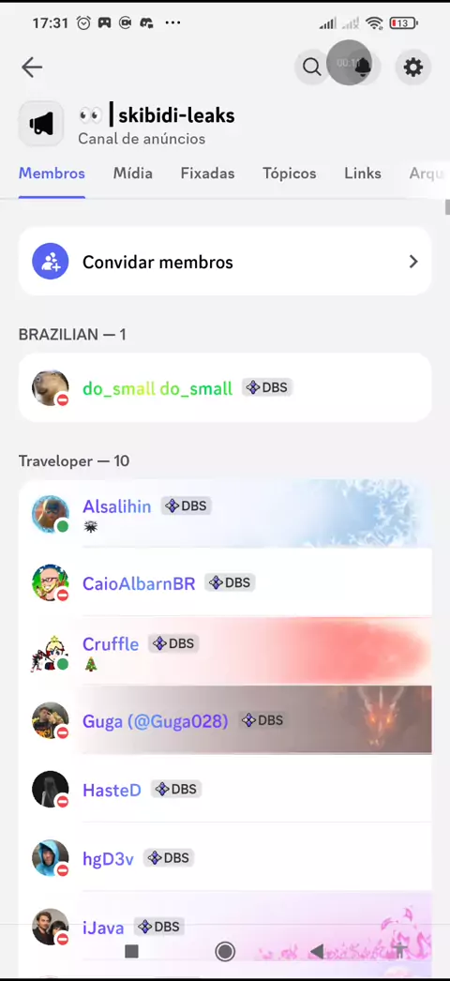Open HasteD member entry

225,789
